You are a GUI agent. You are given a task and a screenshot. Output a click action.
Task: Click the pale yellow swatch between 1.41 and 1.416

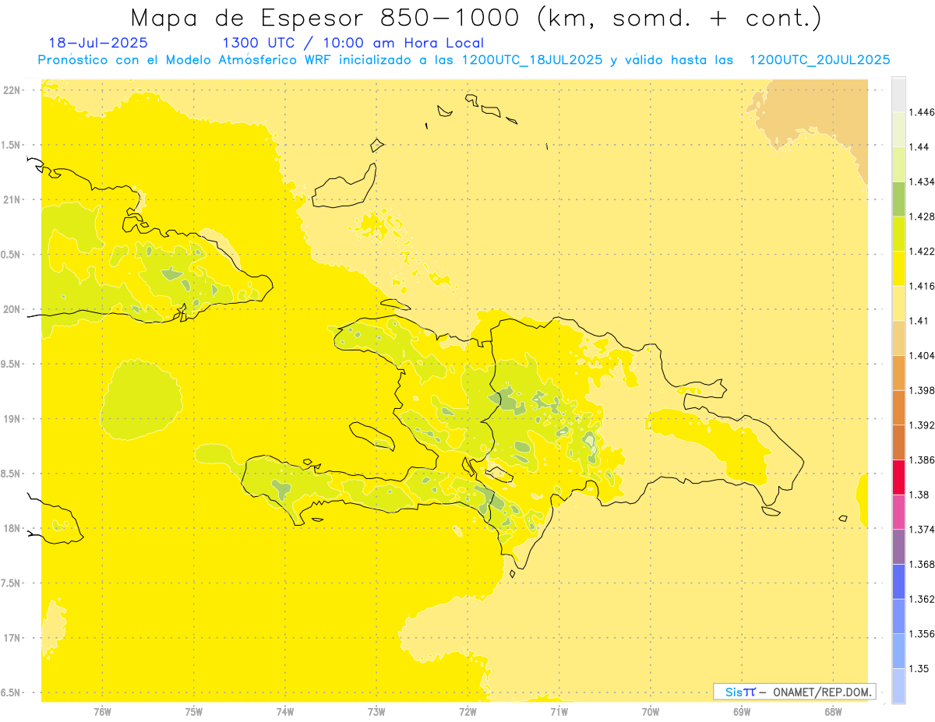click(898, 303)
